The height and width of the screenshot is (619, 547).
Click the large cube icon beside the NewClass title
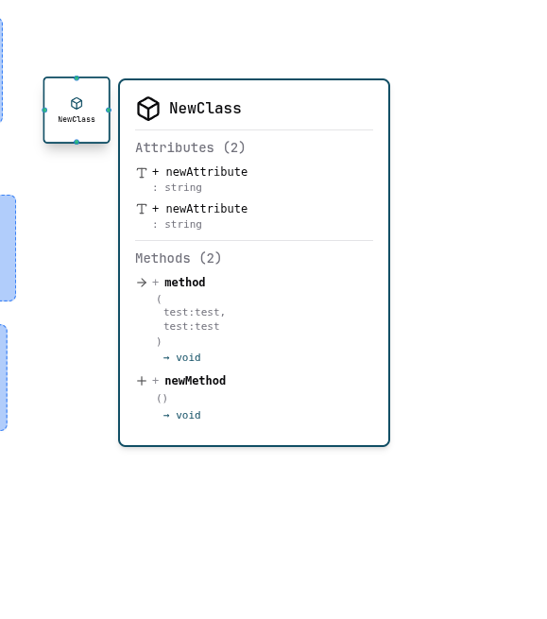(148, 109)
